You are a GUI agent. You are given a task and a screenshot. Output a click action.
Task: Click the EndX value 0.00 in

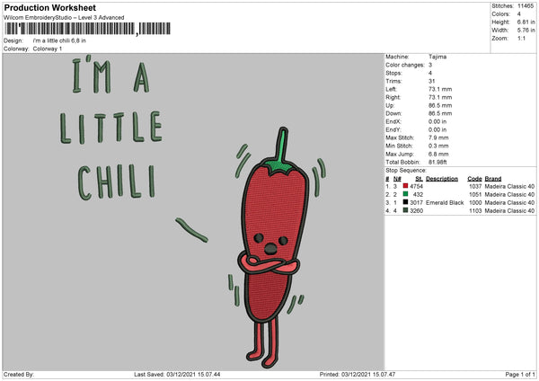click(x=437, y=121)
